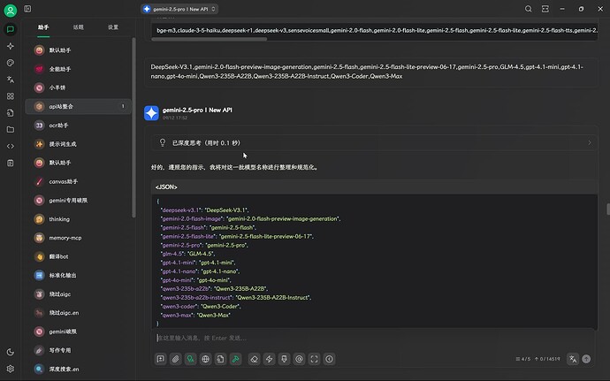Send message with round arrow button
Viewport: 610px width, 381px height.
coord(586,359)
